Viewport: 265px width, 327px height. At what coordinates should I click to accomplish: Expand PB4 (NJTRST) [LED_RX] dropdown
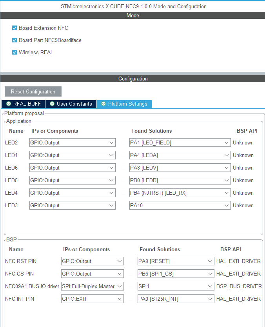pyautogui.click(x=180, y=193)
